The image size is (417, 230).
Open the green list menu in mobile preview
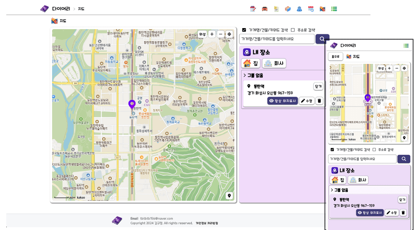(406, 45)
